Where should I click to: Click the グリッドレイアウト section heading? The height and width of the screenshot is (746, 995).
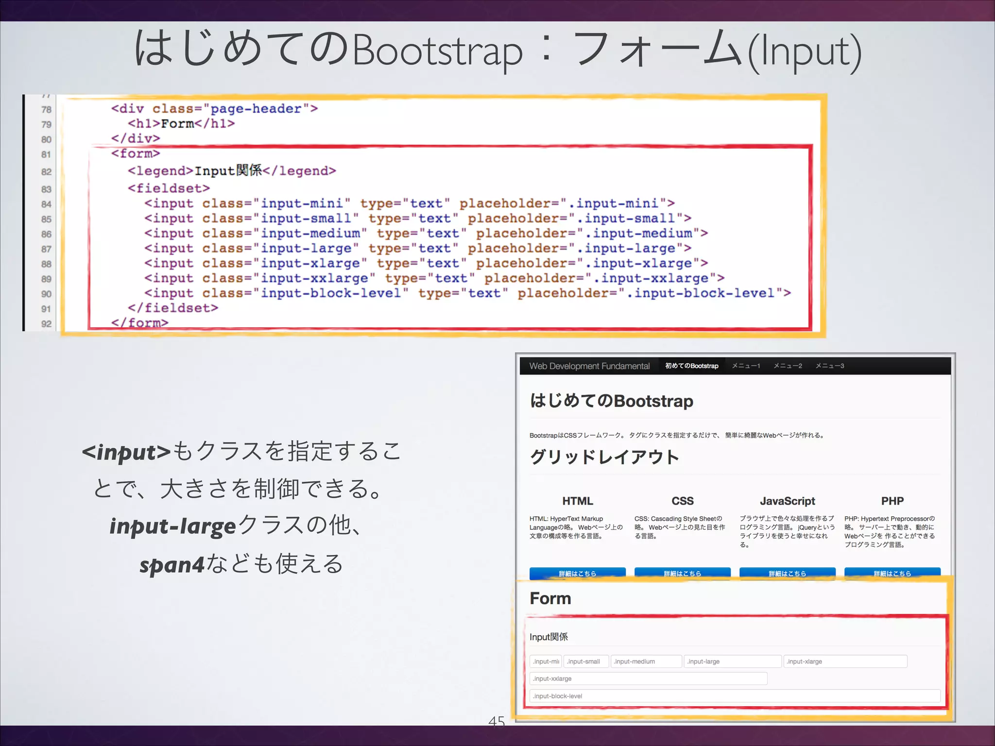click(x=604, y=457)
